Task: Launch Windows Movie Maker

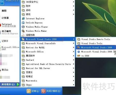Action: 48,31
